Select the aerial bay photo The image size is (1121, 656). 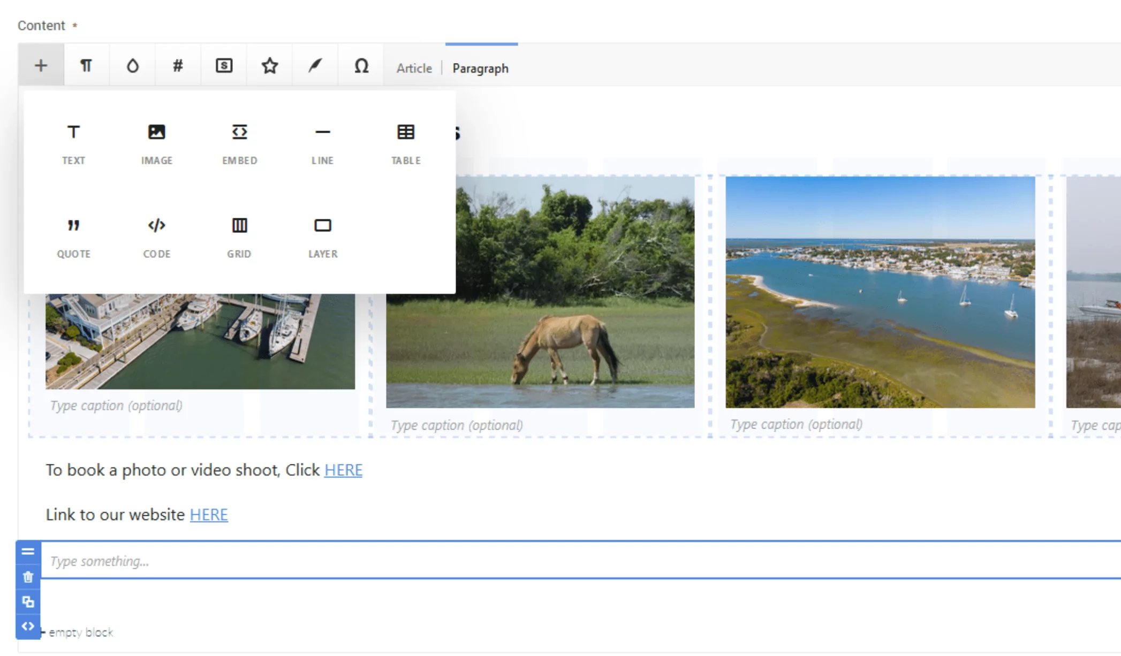click(x=880, y=292)
